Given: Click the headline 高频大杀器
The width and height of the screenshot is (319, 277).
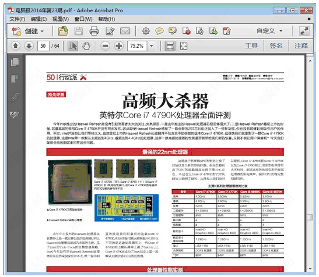Looking at the screenshot, I should [x=166, y=101].
